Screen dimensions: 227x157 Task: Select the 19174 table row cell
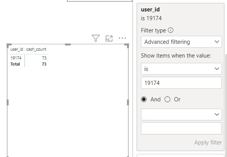16,58
